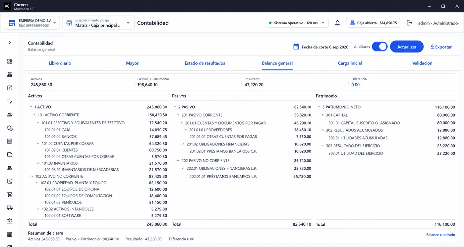
Task: Click the store icon beside EMPRESA DEMO S.A.
Action: pyautogui.click(x=12, y=23)
